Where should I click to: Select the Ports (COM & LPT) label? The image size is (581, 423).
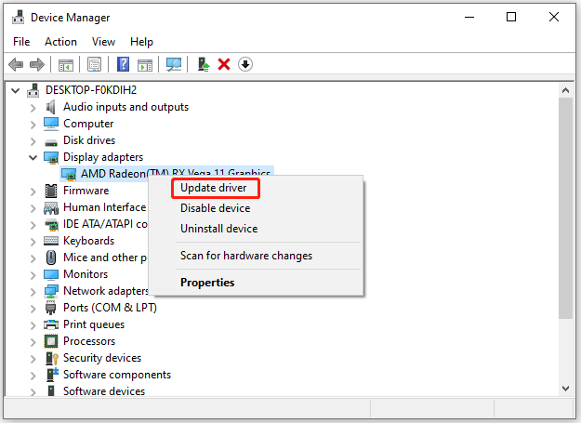110,308
